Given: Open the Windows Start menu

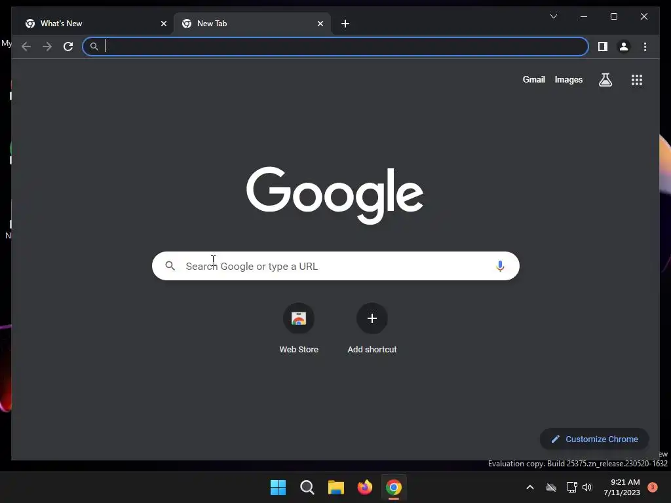Looking at the screenshot, I should pyautogui.click(x=278, y=487).
